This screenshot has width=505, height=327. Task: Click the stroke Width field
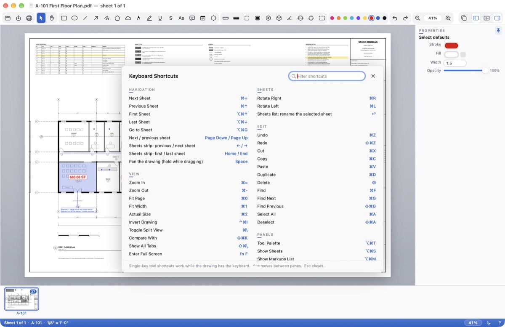[455, 63]
